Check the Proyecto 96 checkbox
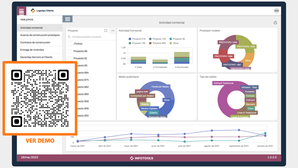This screenshot has height=168, width=298. click(x=70, y=51)
